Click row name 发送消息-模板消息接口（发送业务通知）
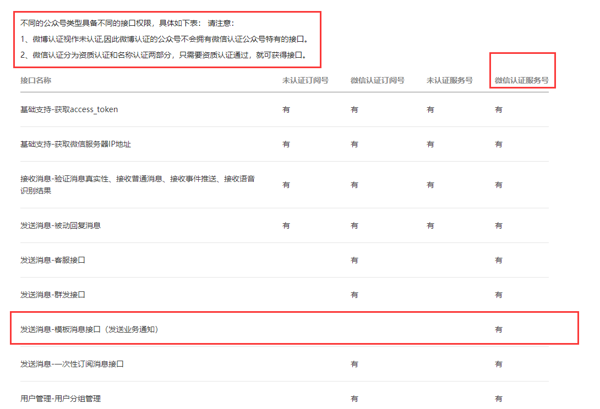This screenshot has width=600, height=409. pyautogui.click(x=89, y=329)
